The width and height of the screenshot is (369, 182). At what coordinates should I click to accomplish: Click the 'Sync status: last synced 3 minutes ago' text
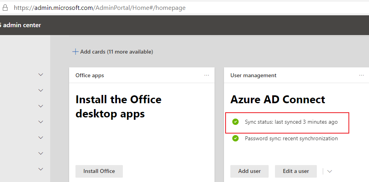pos(291,122)
